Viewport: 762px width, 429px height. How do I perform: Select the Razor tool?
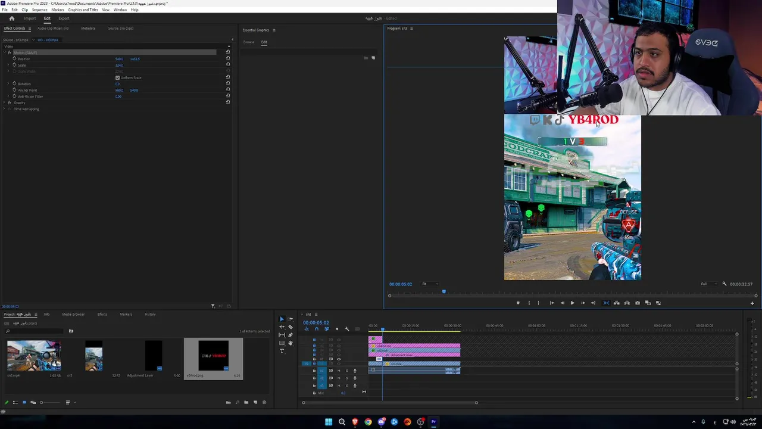point(291,327)
